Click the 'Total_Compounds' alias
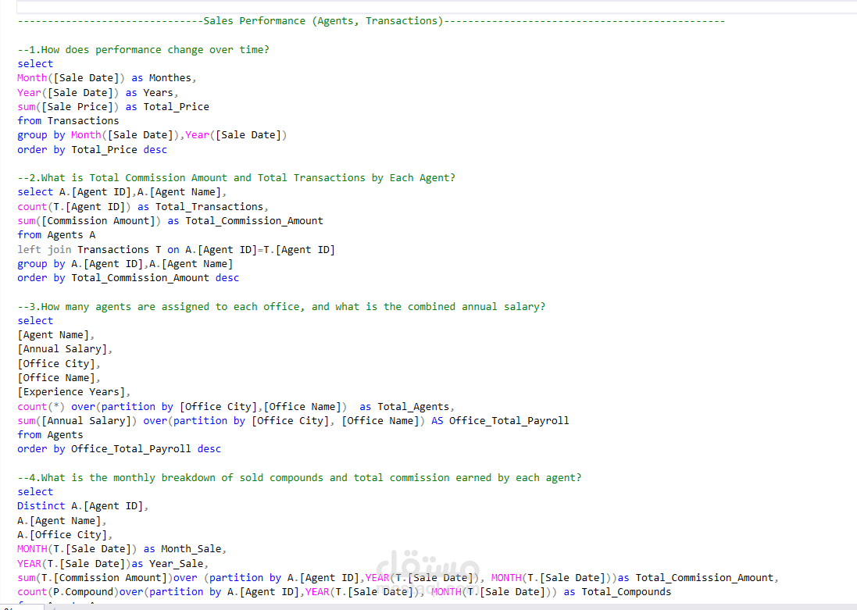857x610 pixels. click(627, 592)
